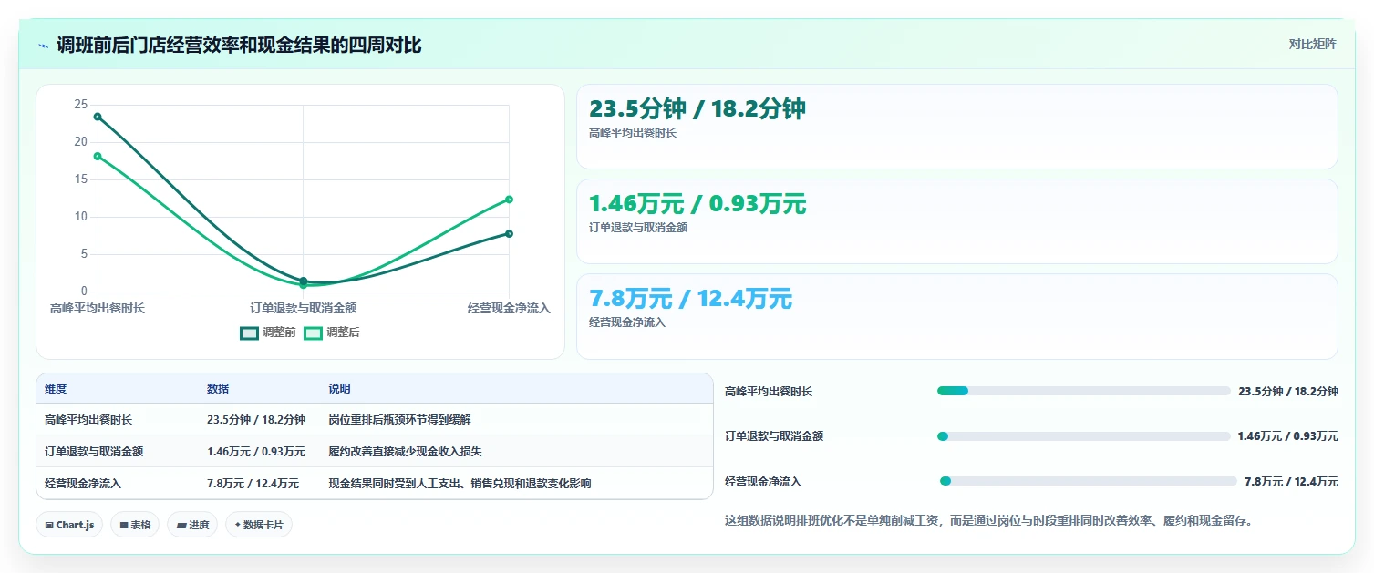Click table cell 履约改善直接减少现金收入损失

(x=405, y=452)
